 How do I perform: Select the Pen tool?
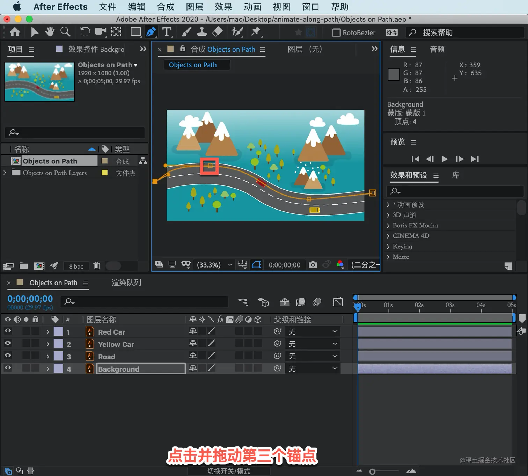(x=151, y=32)
